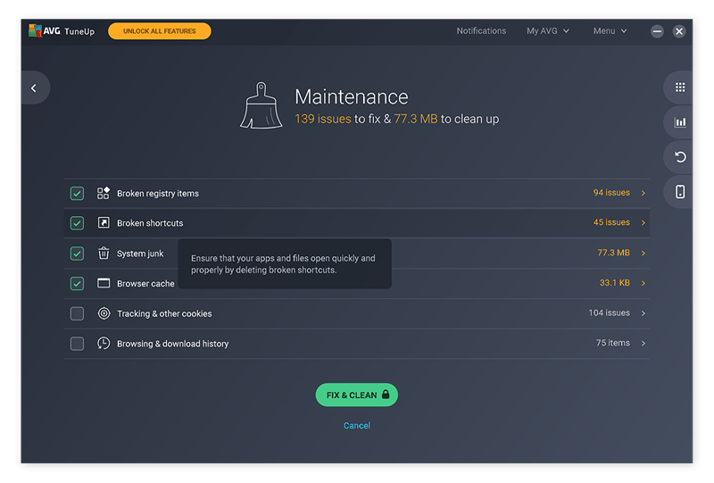
Task: Expand the System junk row chevron
Action: (x=643, y=254)
